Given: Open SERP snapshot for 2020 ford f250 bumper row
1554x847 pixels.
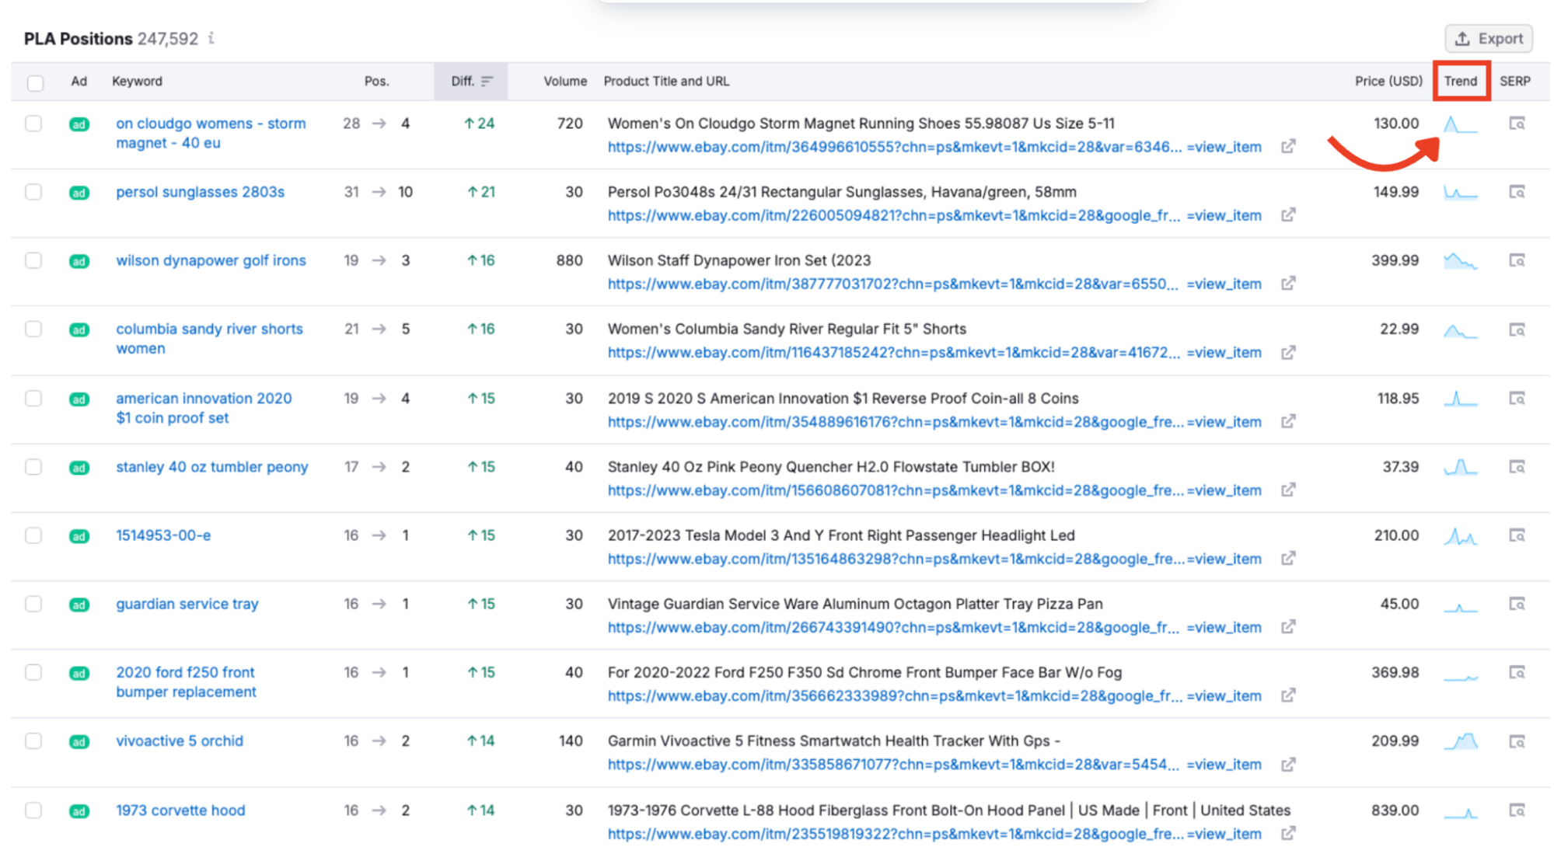Looking at the screenshot, I should [x=1516, y=673].
